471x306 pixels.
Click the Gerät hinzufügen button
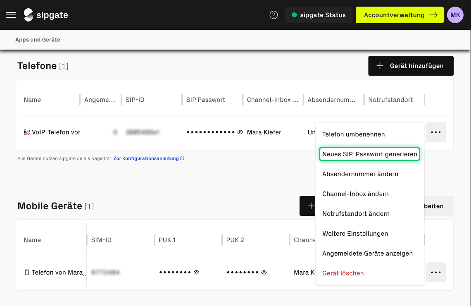(411, 66)
